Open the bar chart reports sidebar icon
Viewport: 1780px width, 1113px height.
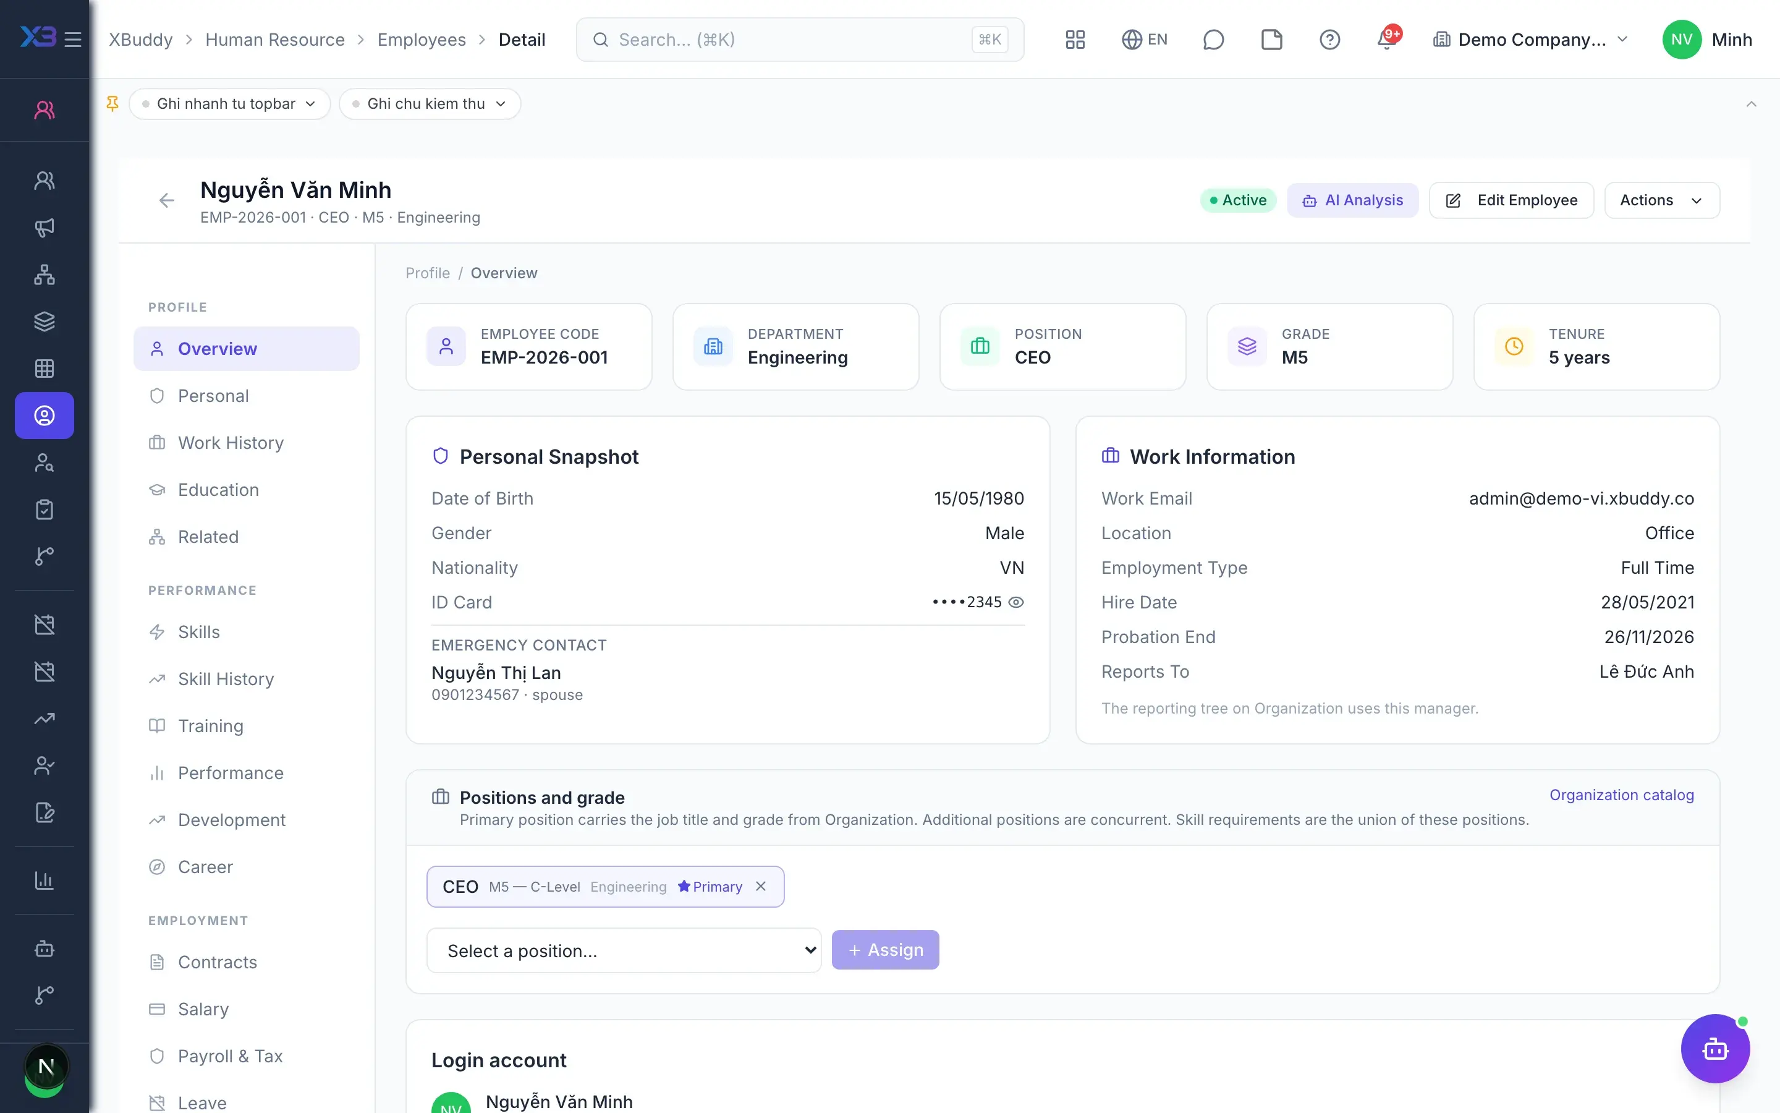coord(44,881)
